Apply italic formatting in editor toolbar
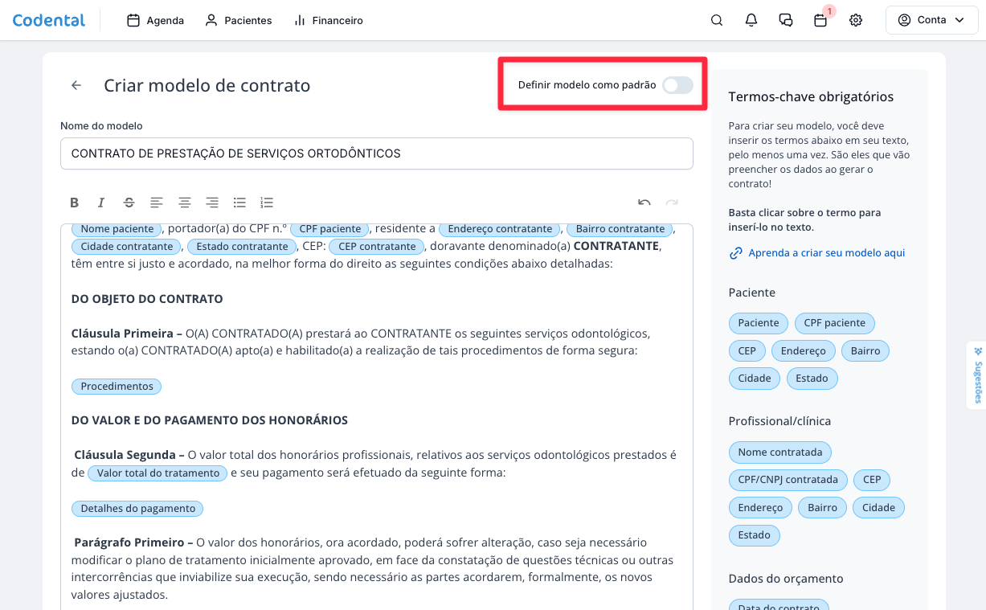The width and height of the screenshot is (986, 610). point(101,203)
